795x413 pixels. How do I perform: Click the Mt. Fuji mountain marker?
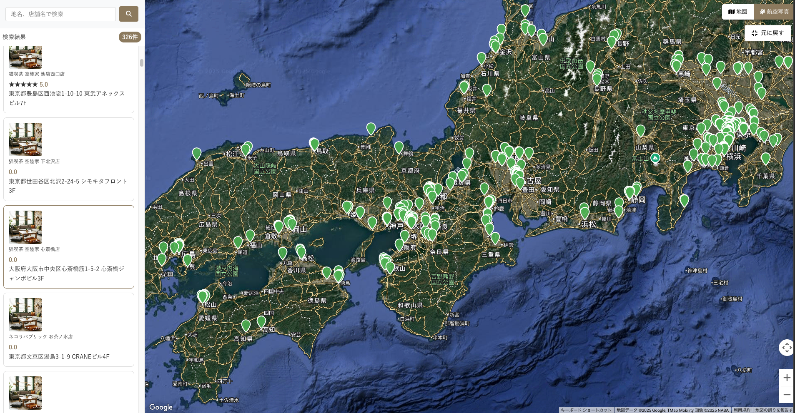655,158
